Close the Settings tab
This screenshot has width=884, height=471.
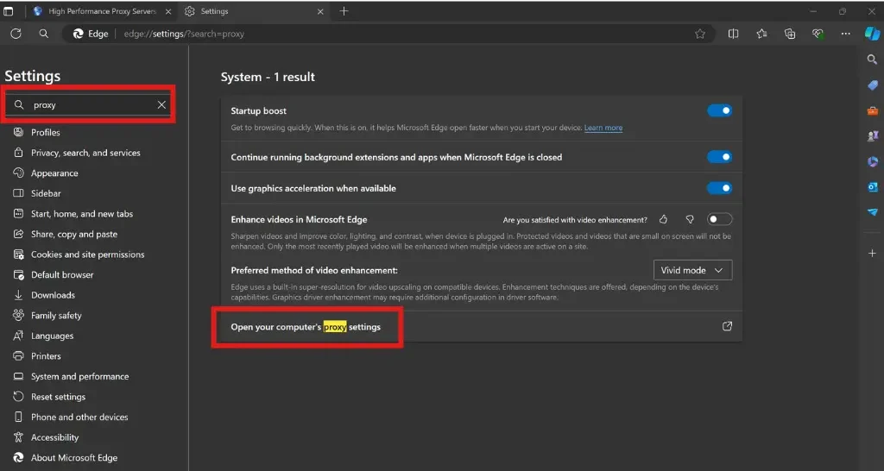(x=320, y=11)
